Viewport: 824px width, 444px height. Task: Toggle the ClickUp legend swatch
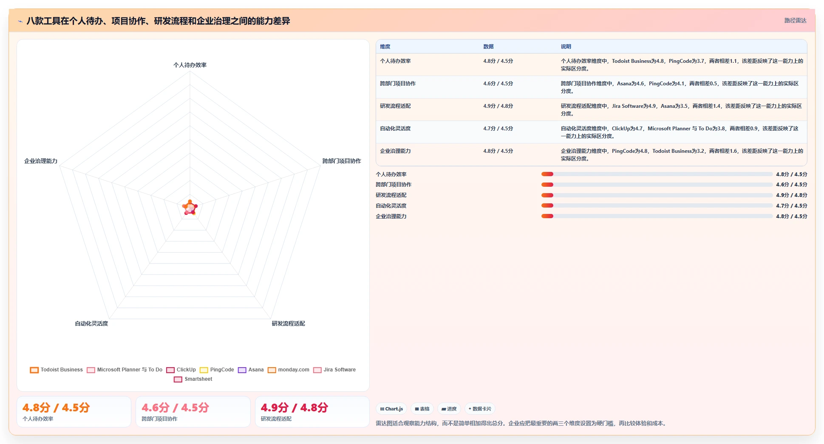[x=170, y=370]
